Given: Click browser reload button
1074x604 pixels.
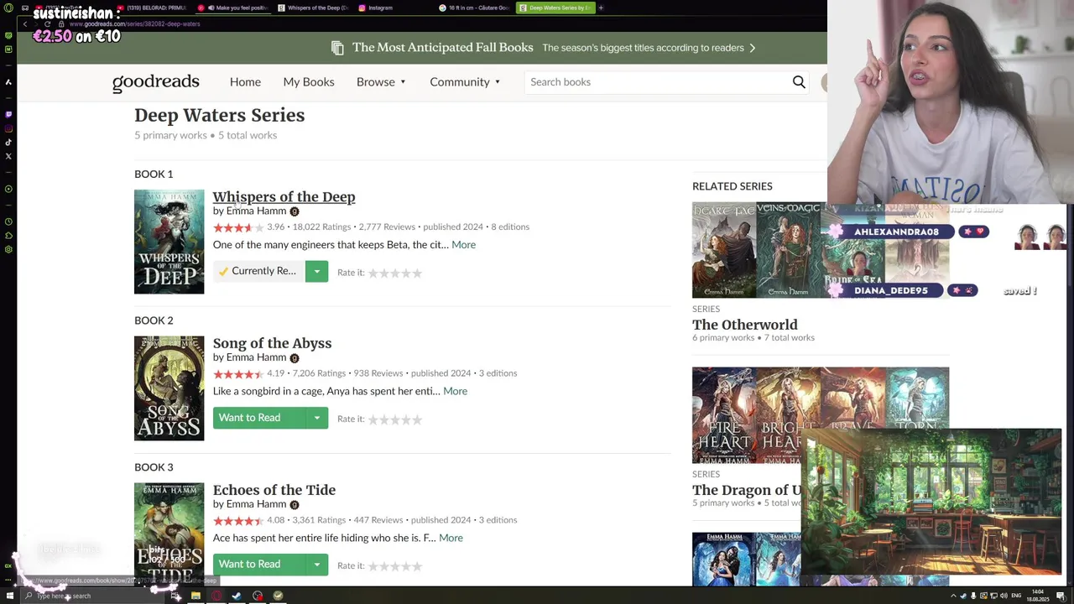Looking at the screenshot, I should [47, 23].
